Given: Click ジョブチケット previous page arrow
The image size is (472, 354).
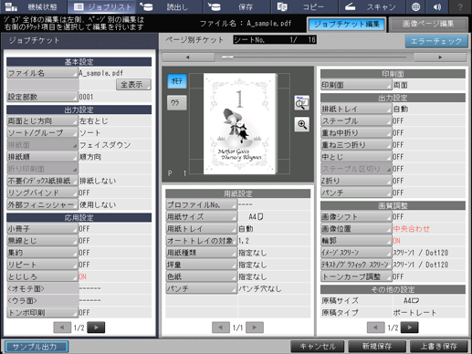Looking at the screenshot, I should tap(62, 328).
